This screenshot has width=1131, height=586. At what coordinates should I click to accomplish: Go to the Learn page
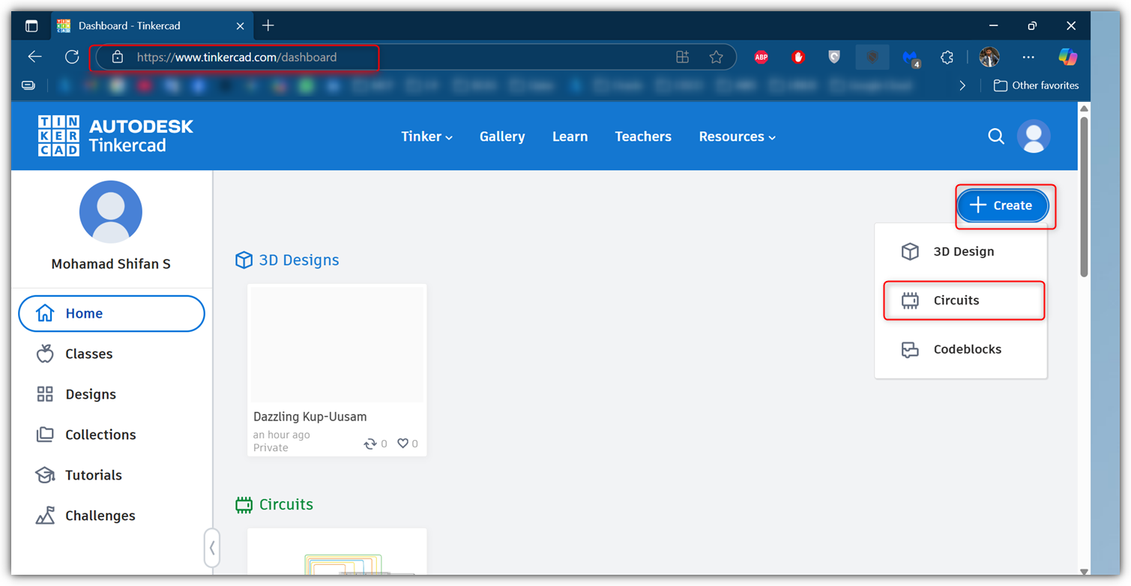[570, 136]
